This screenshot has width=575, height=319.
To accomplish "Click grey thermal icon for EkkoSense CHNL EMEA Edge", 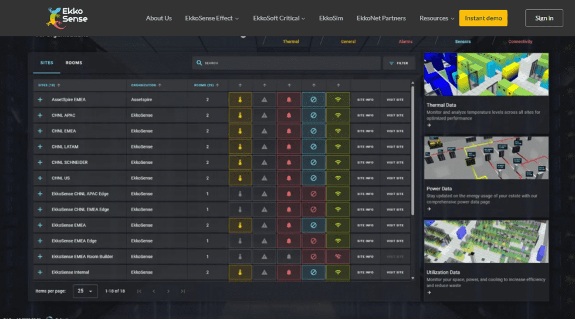I will coord(240,210).
